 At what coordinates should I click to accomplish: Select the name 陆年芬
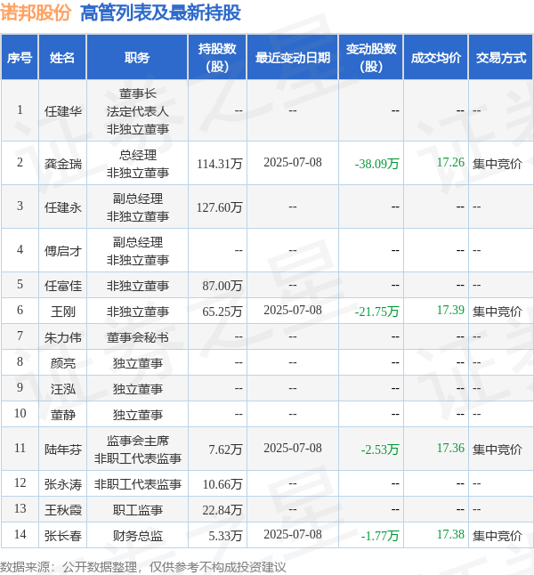point(62,449)
